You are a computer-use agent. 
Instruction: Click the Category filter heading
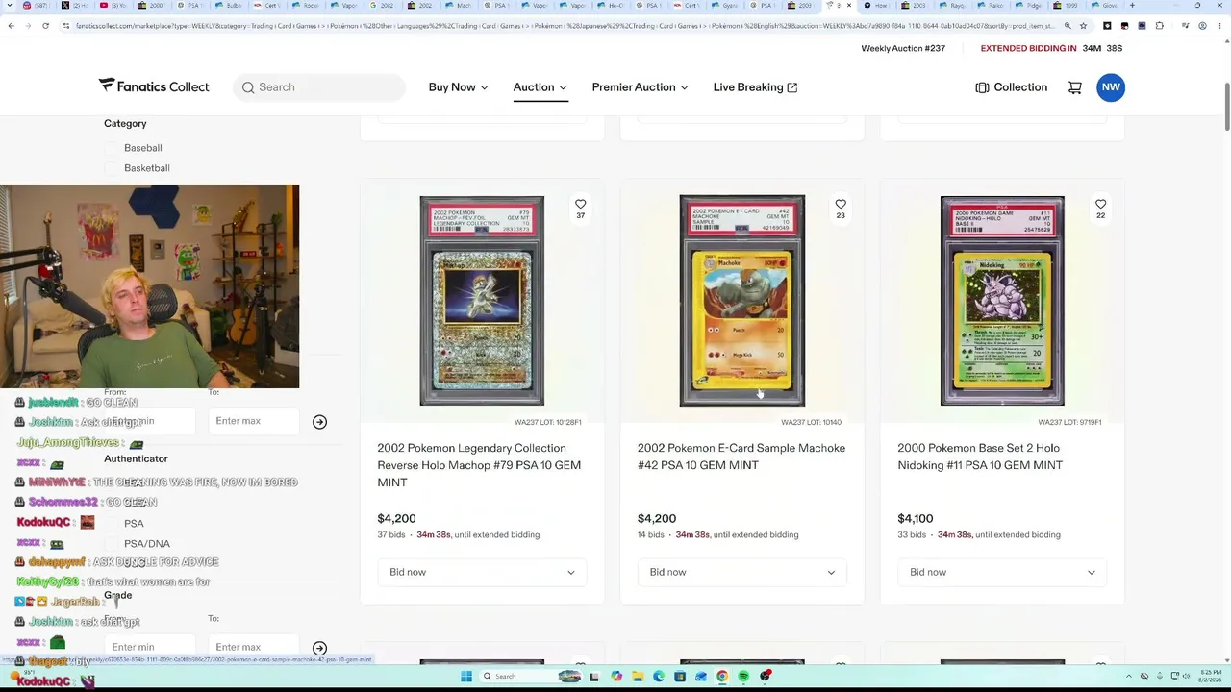(x=125, y=124)
